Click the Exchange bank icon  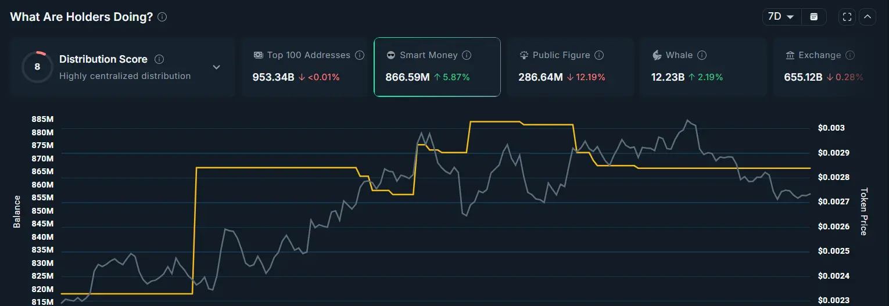(x=790, y=55)
